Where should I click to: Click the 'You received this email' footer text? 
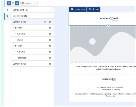[105, 94]
